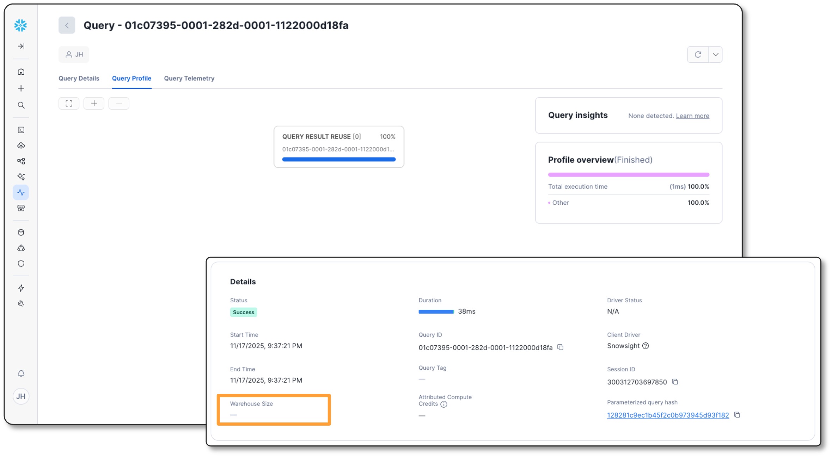Expand the collapsed sidebar navigation
This screenshot has width=832, height=457.
pyautogui.click(x=21, y=46)
